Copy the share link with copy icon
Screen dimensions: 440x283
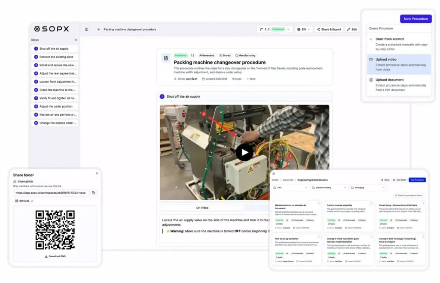pos(93,193)
